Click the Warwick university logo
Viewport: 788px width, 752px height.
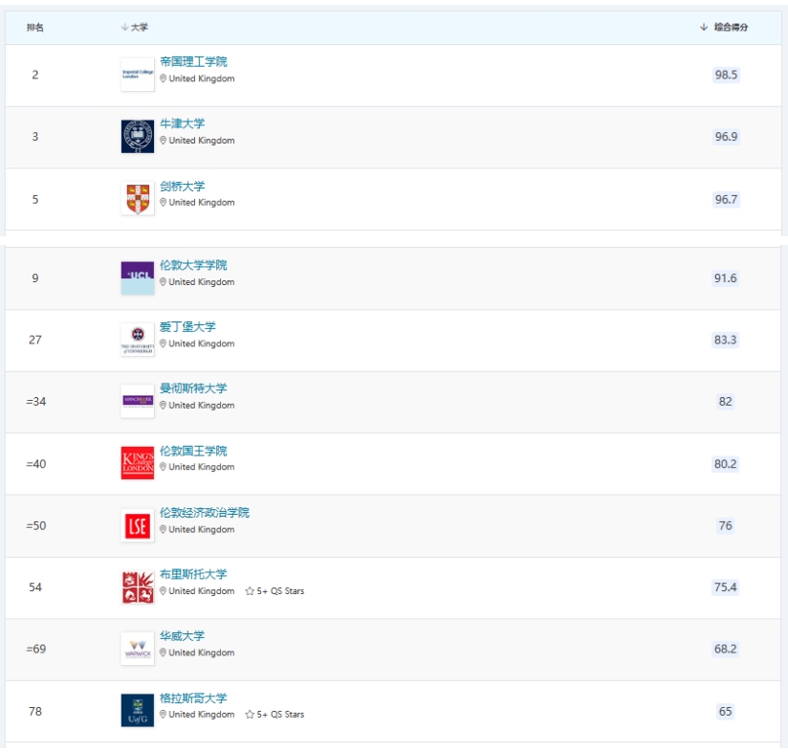[137, 649]
